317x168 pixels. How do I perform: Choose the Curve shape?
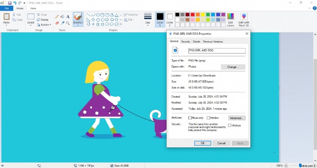(x=93, y=15)
